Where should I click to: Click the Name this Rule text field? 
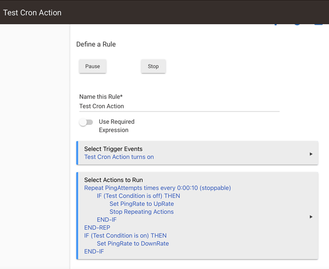click(178, 107)
